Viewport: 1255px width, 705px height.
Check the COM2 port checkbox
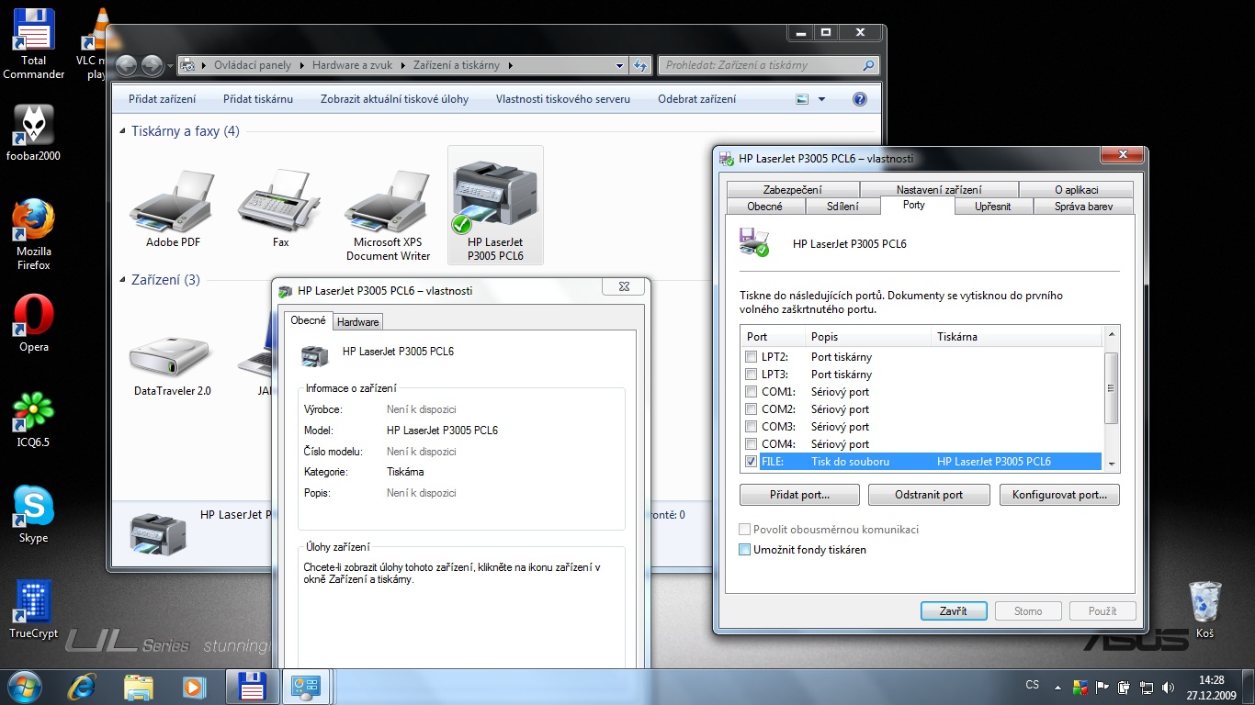click(x=752, y=409)
